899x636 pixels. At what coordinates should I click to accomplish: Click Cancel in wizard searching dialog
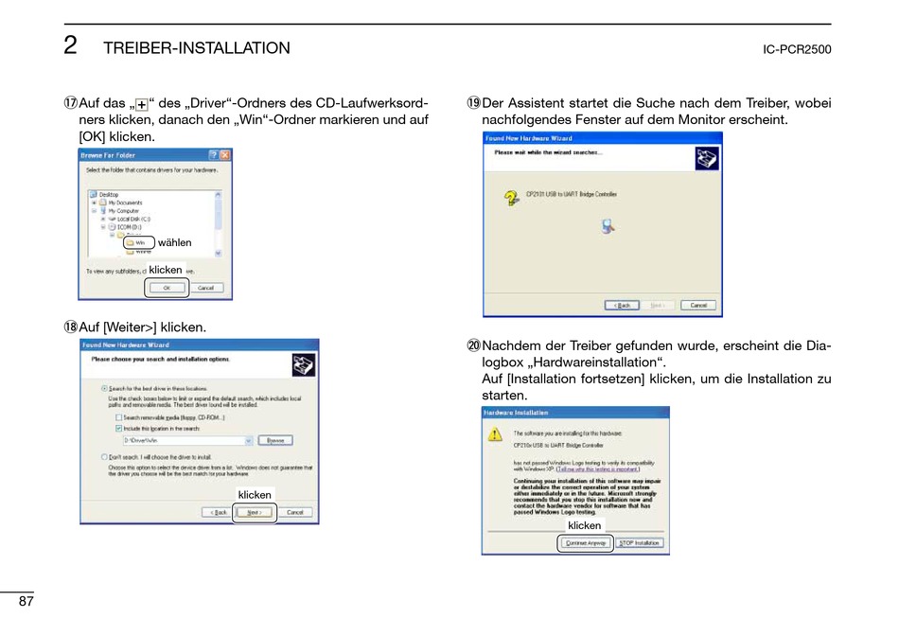[x=698, y=305]
